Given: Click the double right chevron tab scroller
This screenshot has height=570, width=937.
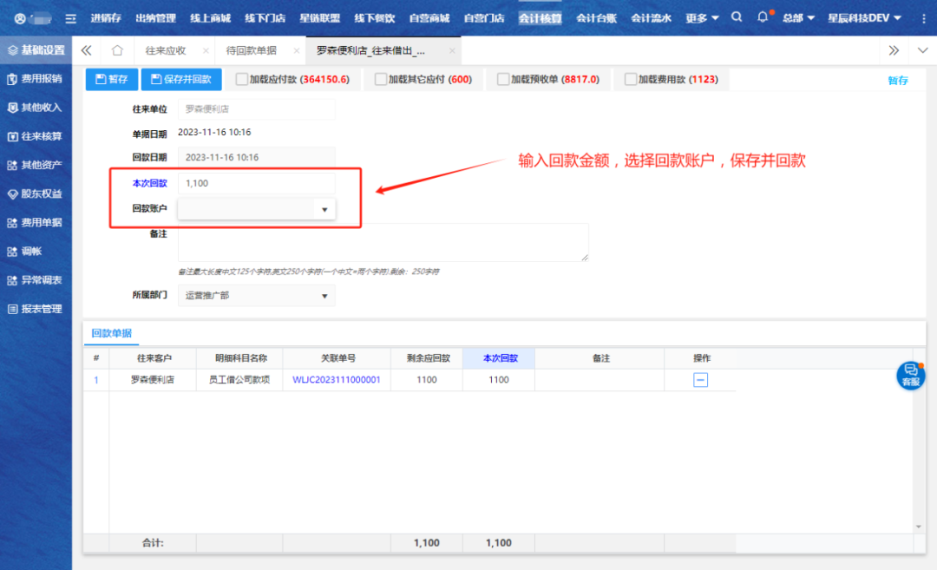Looking at the screenshot, I should [894, 50].
